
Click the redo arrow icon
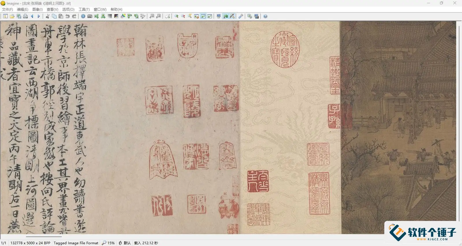74,16
